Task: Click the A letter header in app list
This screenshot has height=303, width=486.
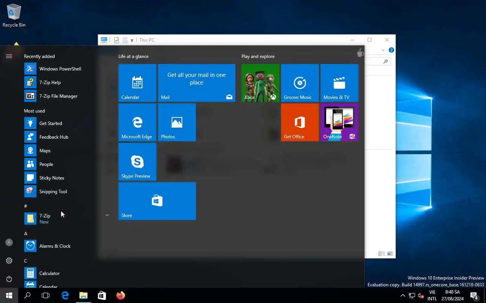Action: coord(26,233)
